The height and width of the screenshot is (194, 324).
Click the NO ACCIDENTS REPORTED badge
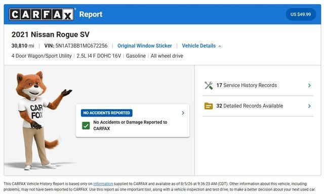click(x=107, y=113)
